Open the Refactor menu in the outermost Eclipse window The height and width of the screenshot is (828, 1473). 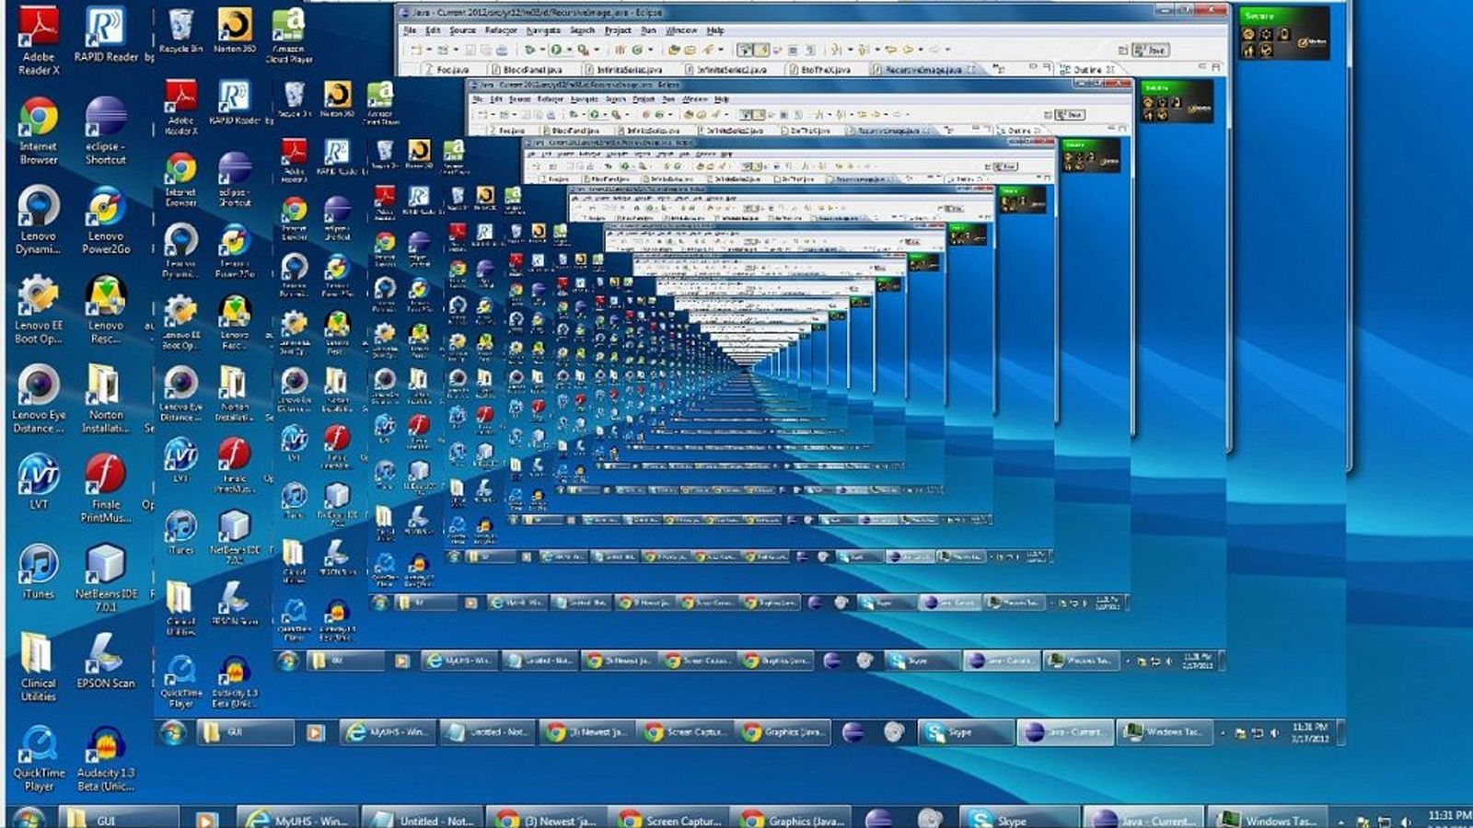501,30
